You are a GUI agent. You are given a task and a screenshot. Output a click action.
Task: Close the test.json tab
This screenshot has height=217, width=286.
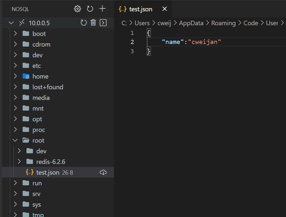(164, 9)
